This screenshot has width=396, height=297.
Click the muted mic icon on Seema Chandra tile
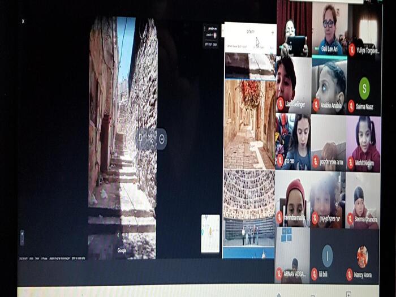(x=350, y=218)
